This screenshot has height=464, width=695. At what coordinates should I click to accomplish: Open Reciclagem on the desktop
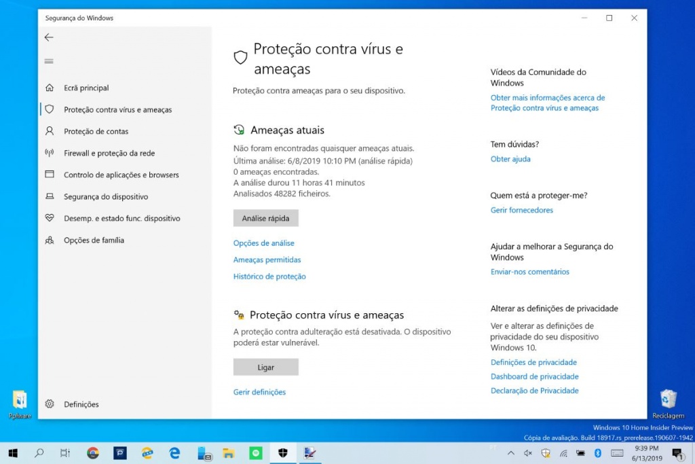pos(668,400)
